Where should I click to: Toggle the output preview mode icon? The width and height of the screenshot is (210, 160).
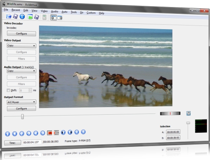coord(60,18)
